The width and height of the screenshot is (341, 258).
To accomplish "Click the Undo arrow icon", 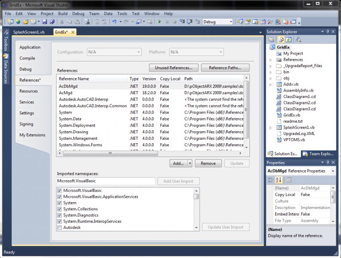I will click(115, 22).
